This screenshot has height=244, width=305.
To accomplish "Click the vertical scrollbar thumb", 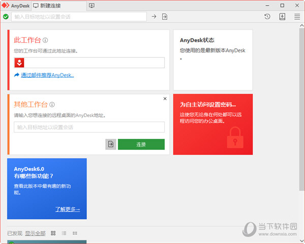I will (x=301, y=109).
